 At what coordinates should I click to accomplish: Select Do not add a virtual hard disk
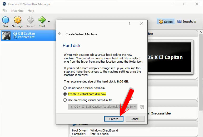pos(84,88)
